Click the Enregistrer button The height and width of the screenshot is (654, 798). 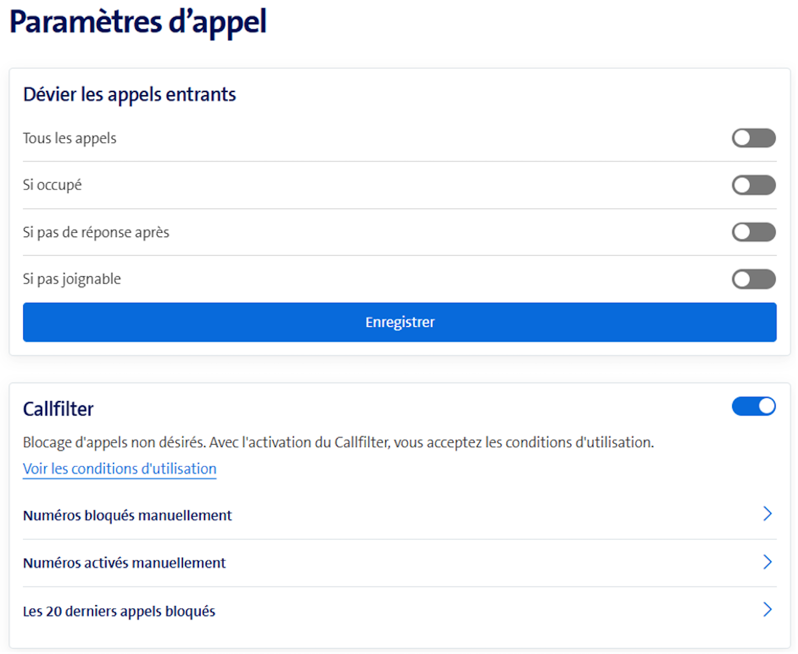click(400, 322)
